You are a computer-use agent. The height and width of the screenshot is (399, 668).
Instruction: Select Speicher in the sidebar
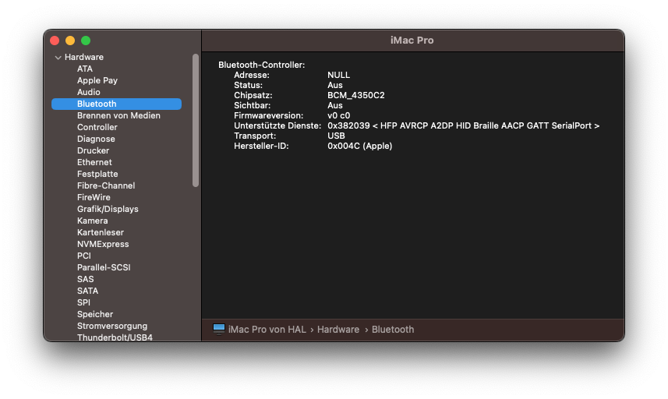95,314
